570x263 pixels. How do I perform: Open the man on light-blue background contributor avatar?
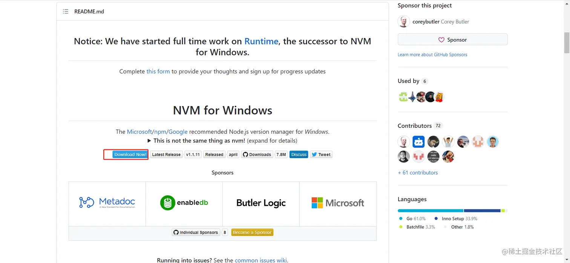pos(493,142)
